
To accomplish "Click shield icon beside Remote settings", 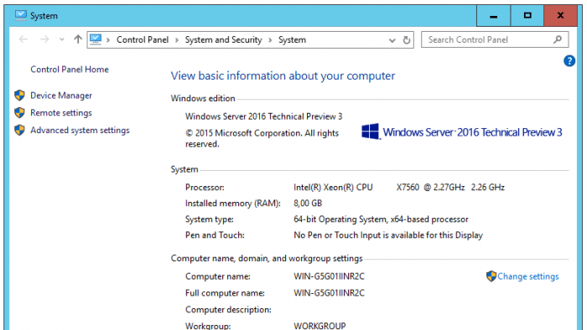I will [19, 112].
